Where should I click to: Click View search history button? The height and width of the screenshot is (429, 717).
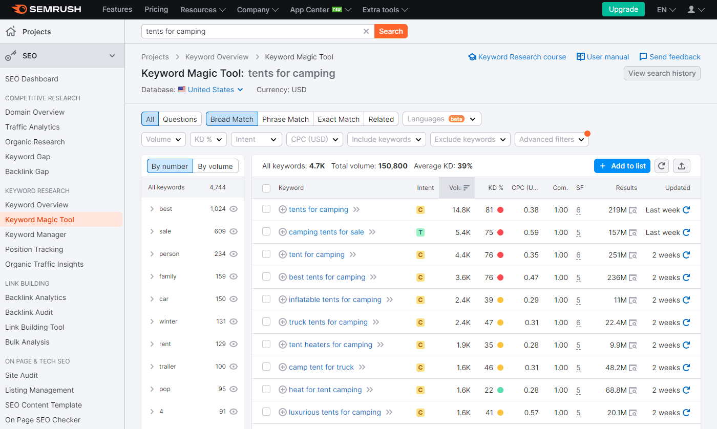(x=662, y=73)
